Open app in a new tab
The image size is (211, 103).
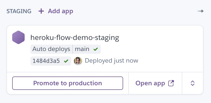[155, 83]
